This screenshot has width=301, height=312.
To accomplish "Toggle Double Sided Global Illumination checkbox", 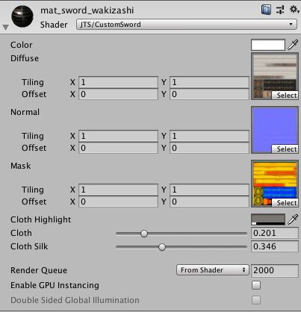I will click(x=256, y=300).
